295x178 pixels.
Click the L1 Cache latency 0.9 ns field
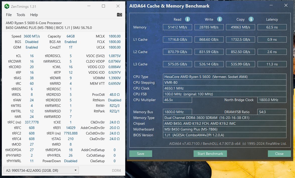click(272, 39)
